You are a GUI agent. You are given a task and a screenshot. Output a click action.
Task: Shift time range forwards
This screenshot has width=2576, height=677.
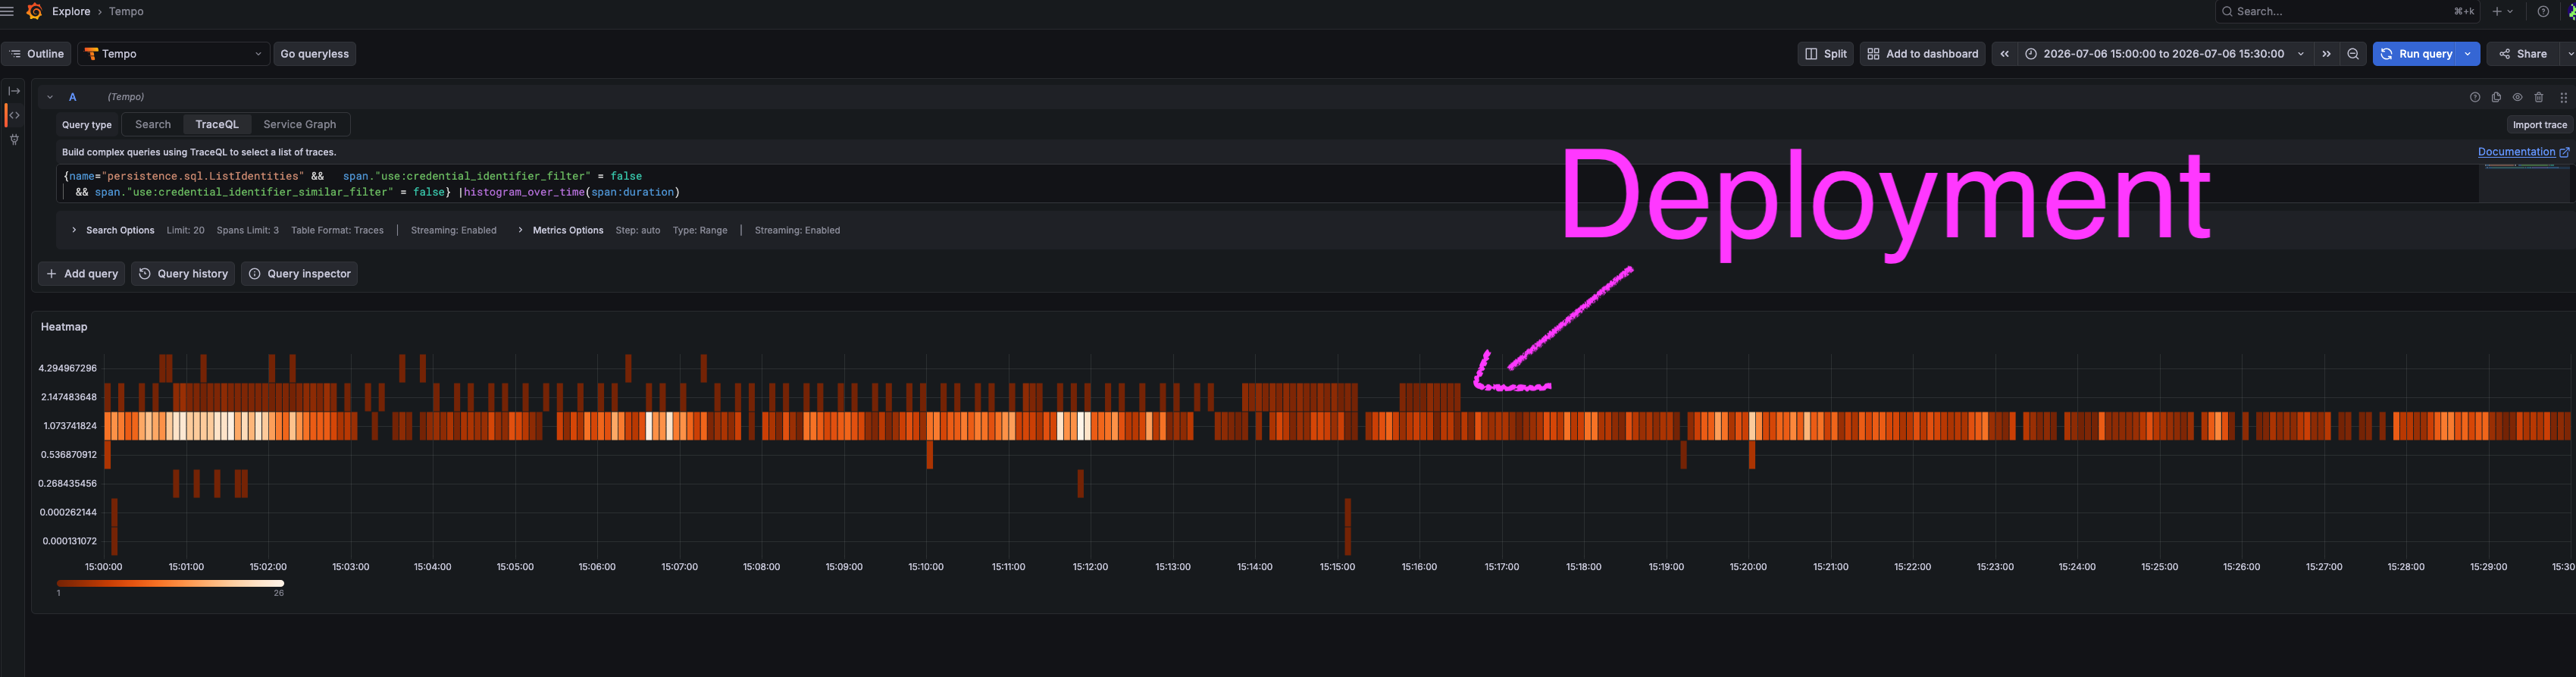coord(2326,54)
